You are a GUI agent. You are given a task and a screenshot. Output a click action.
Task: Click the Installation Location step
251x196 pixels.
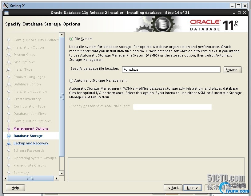tap(30, 92)
